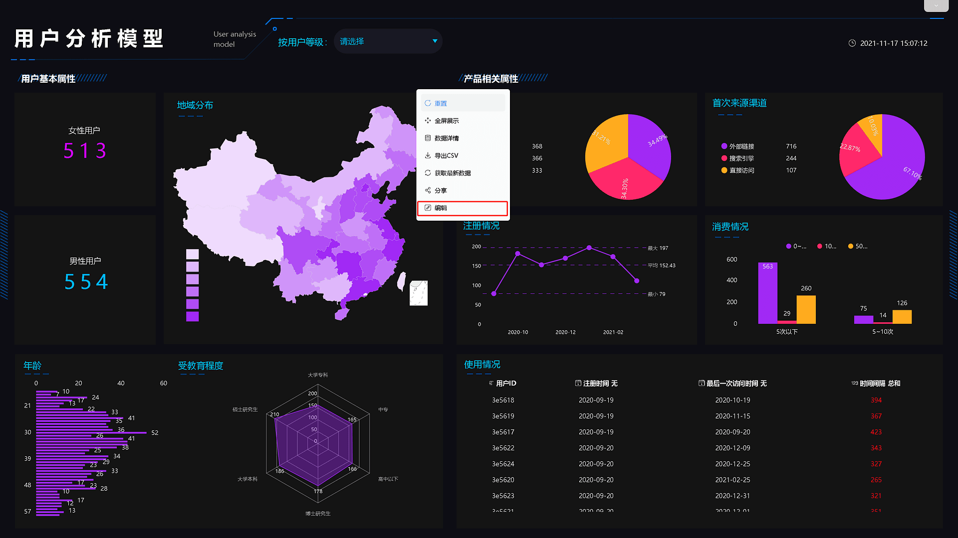Toggle the purple 0~... legend item

pos(796,246)
